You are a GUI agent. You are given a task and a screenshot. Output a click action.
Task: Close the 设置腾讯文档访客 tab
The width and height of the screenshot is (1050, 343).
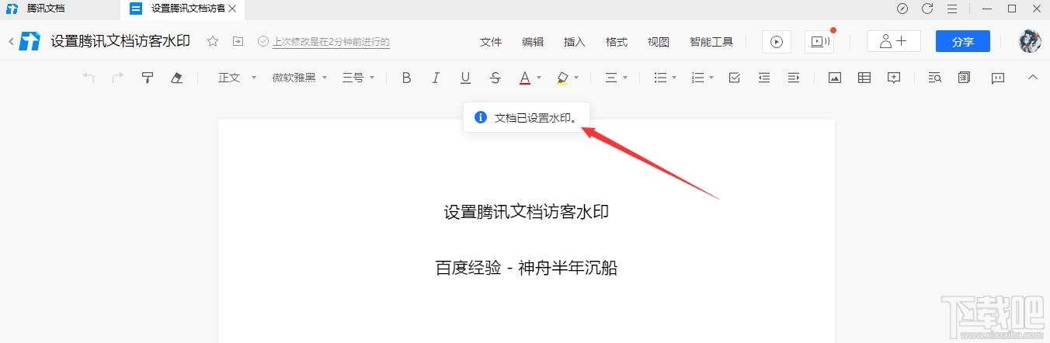click(231, 9)
